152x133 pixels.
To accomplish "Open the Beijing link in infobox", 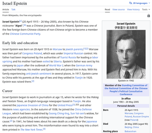I will pos(128,127).
